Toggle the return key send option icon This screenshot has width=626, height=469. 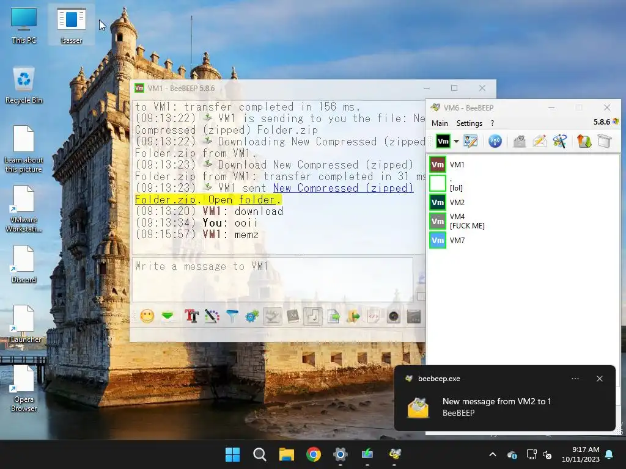tap(313, 317)
